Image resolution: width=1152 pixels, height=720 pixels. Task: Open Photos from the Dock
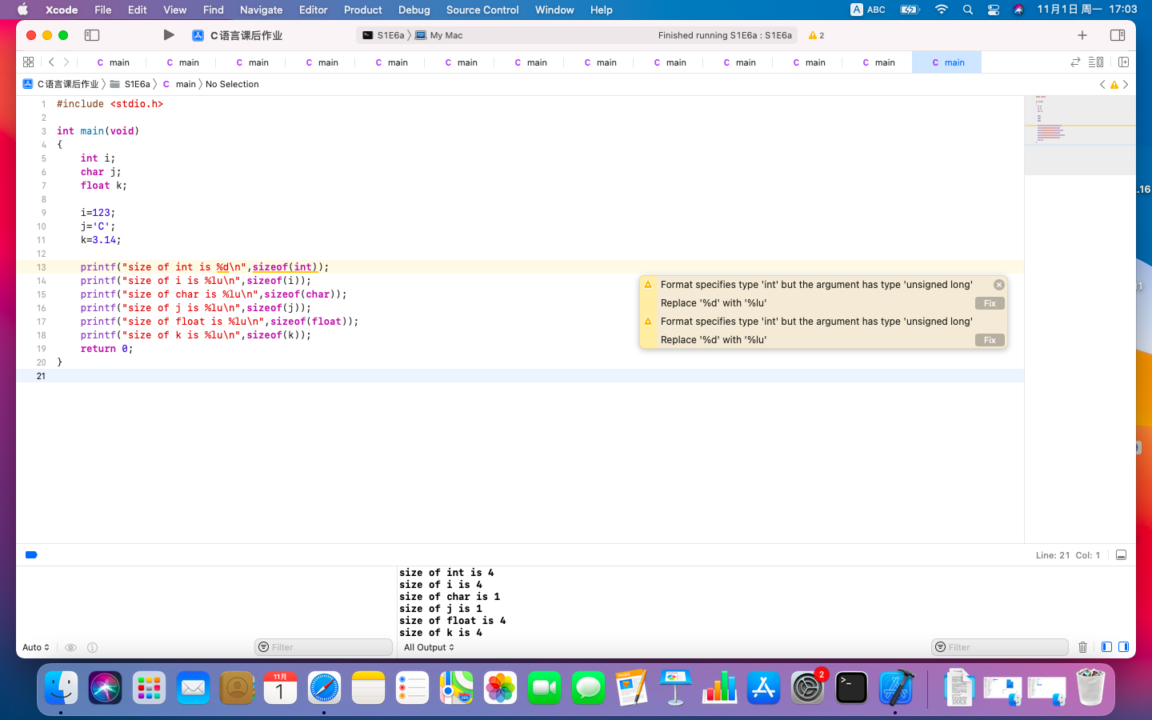(x=500, y=688)
